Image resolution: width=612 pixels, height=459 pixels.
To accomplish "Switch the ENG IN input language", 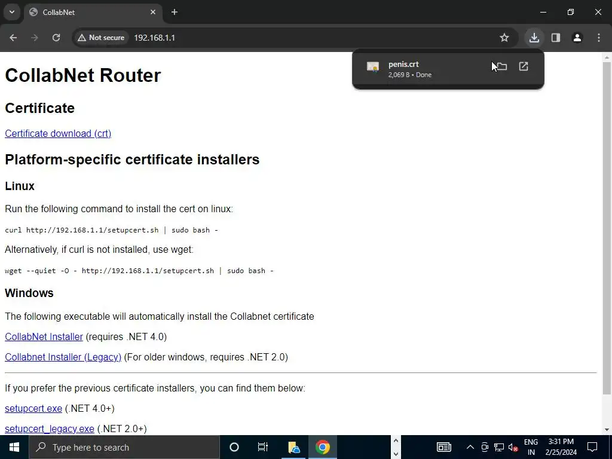I will [531, 447].
